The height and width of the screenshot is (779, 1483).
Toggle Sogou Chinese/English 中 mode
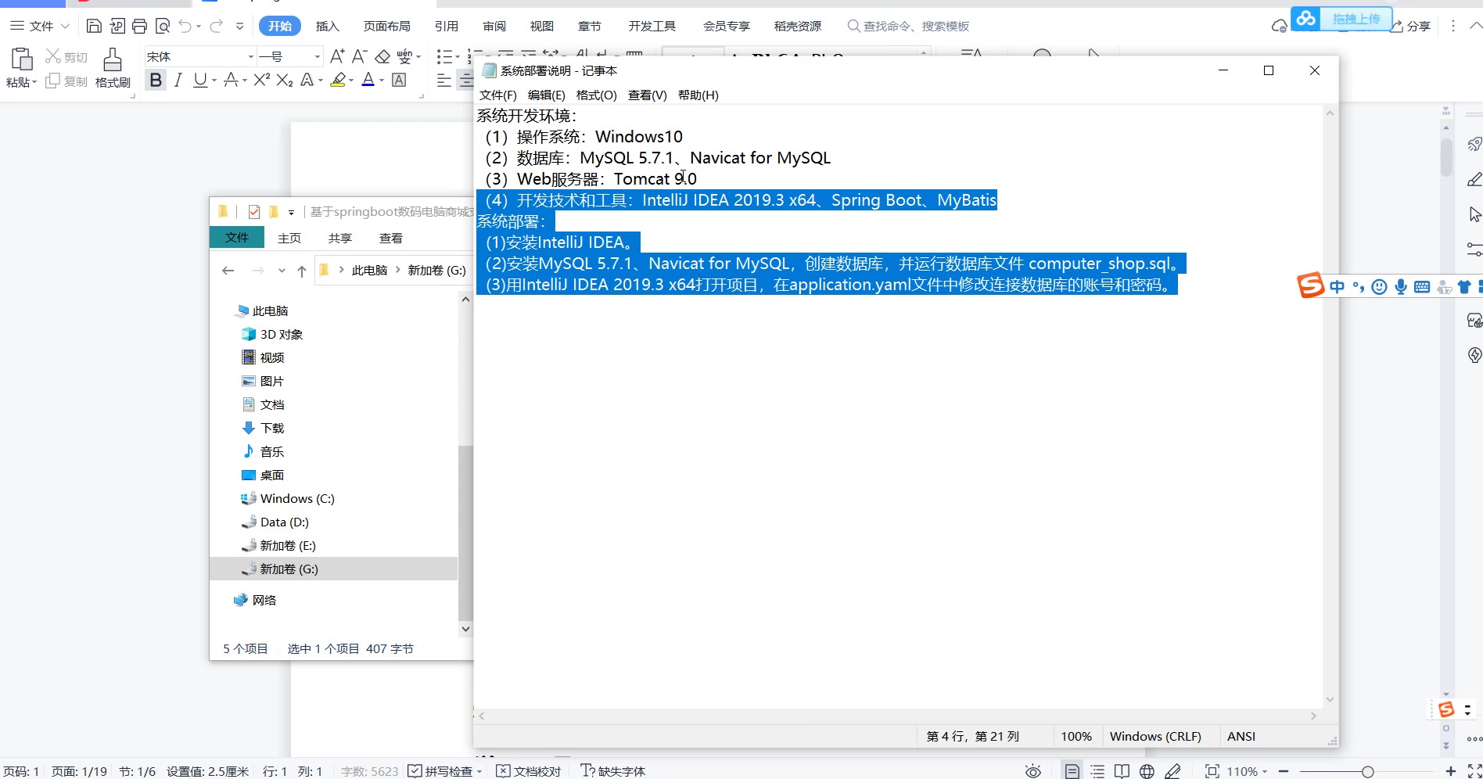(x=1338, y=287)
